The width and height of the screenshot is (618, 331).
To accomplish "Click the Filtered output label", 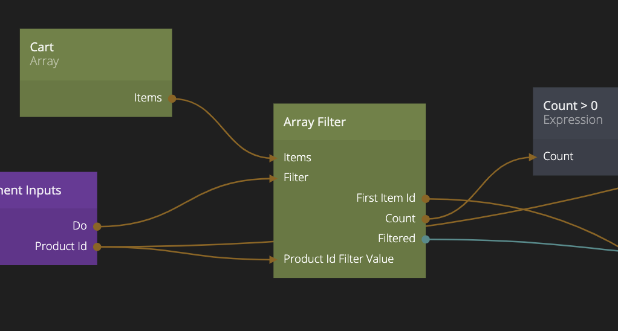I will (x=396, y=239).
